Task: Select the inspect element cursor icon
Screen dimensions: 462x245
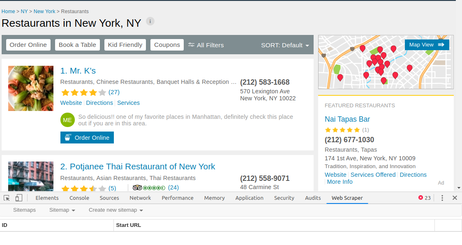Action: click(x=6, y=198)
